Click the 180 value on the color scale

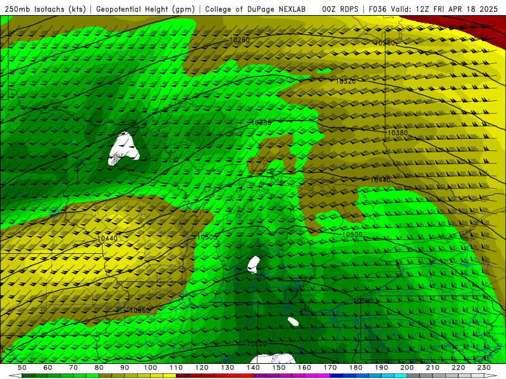pos(355,368)
